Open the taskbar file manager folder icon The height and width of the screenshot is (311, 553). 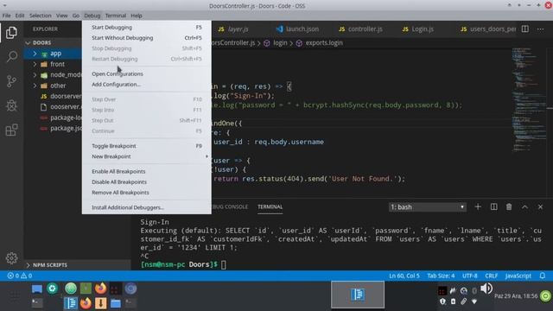coord(115,303)
